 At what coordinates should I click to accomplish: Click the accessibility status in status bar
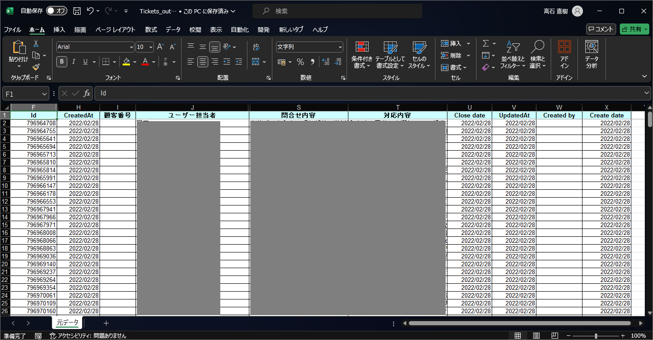[x=88, y=336]
